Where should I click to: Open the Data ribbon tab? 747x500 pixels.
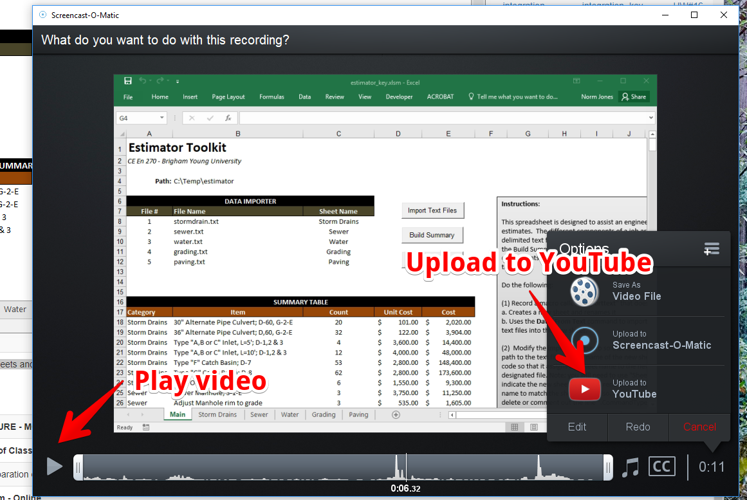[304, 97]
